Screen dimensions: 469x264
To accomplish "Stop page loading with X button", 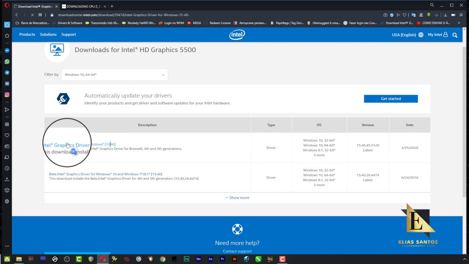I will [x=32, y=15].
